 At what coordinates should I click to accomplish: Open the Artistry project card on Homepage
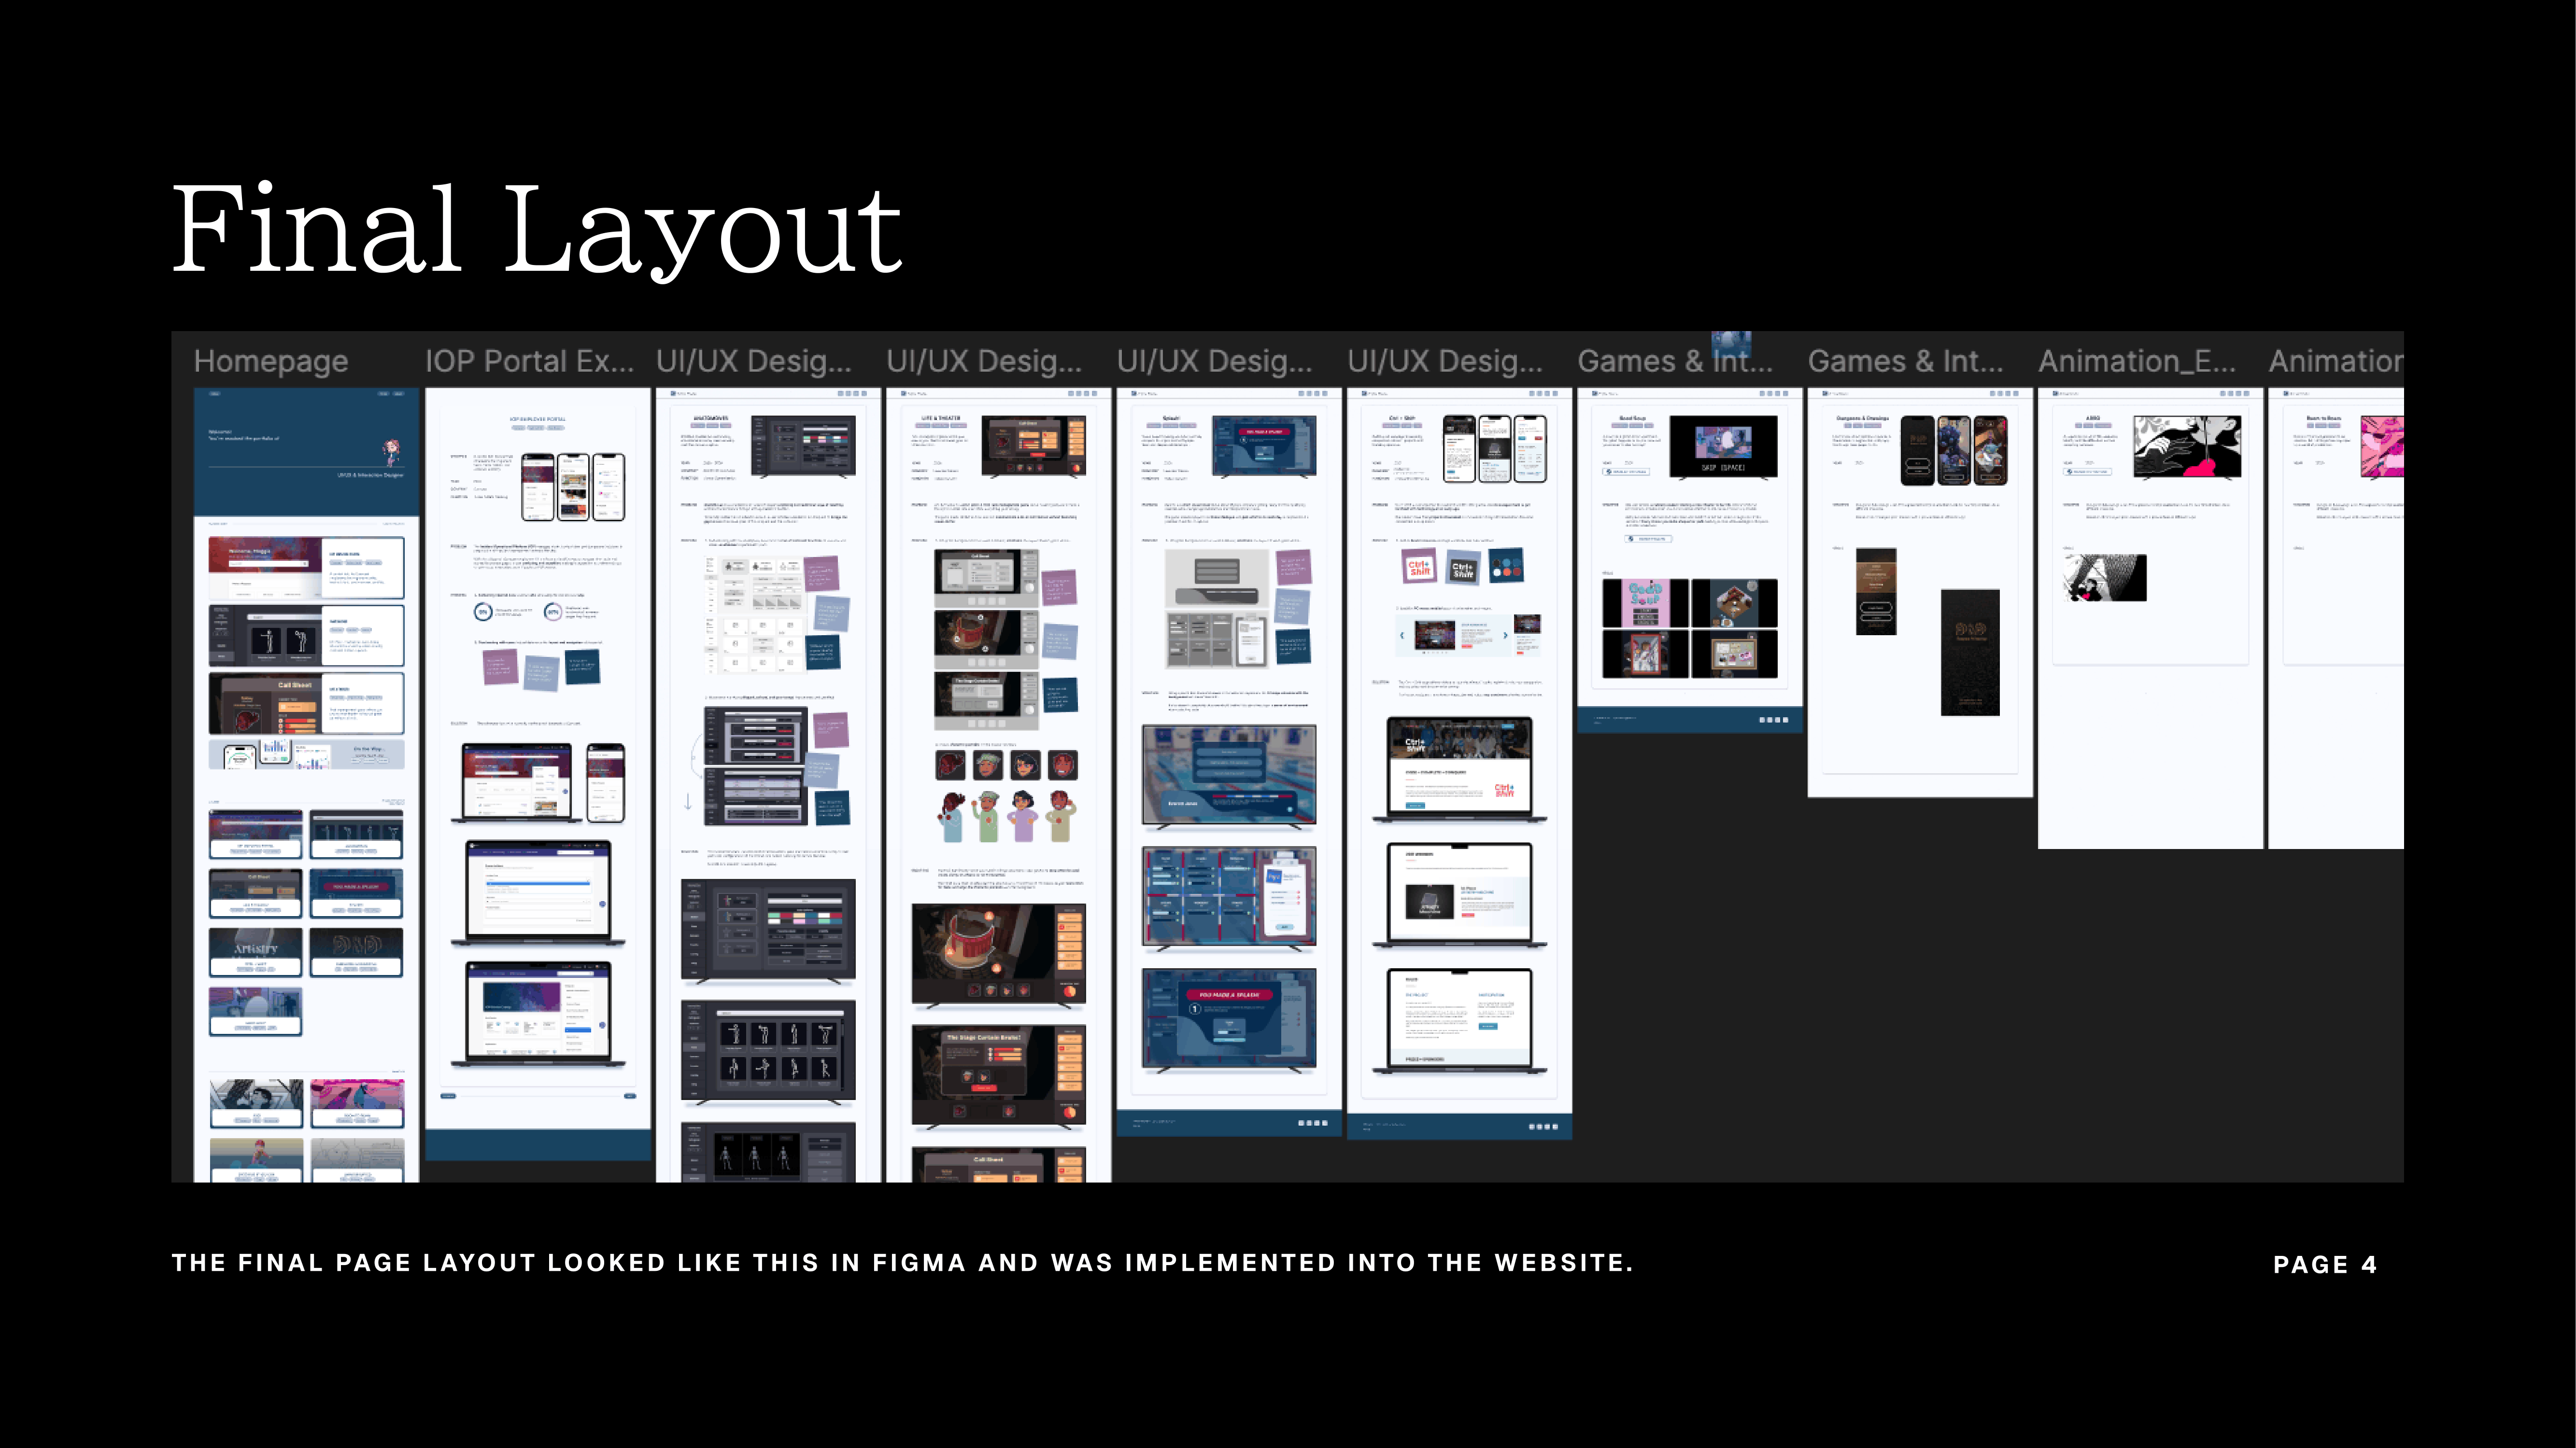click(256, 951)
